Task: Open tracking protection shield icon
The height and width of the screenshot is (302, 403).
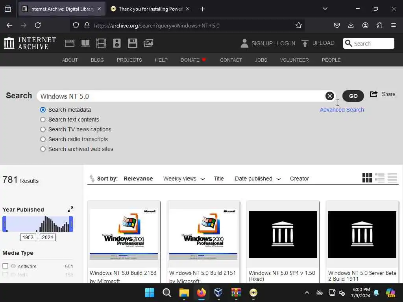Action: pos(76,25)
